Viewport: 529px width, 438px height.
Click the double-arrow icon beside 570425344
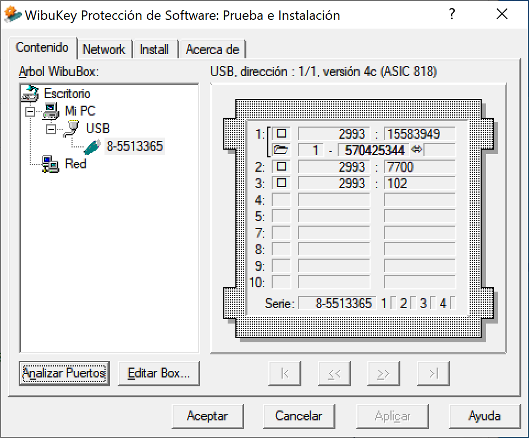click(x=417, y=149)
